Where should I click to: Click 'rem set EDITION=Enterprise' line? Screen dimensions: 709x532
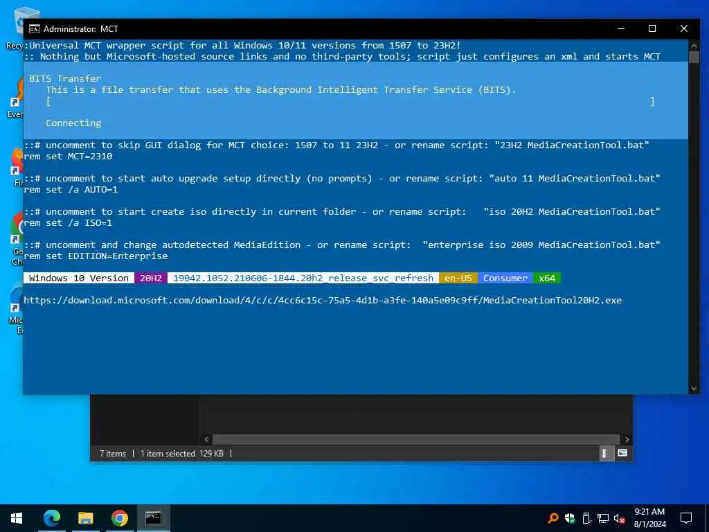(x=96, y=256)
